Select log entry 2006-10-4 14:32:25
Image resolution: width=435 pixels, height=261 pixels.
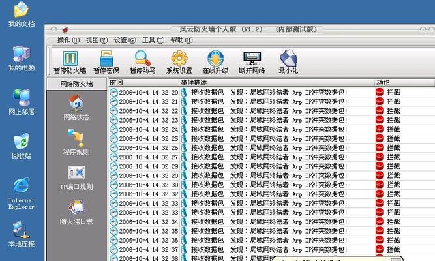click(271, 138)
